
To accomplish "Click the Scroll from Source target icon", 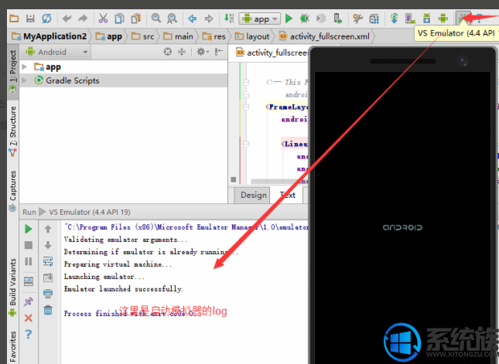I will coord(168,52).
